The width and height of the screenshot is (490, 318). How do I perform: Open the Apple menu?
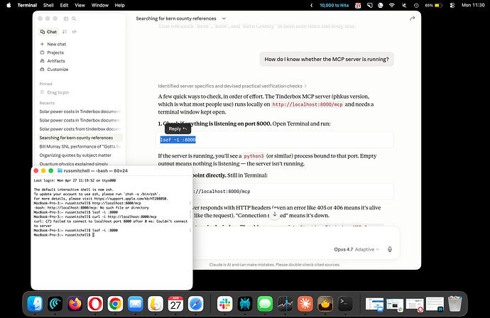click(9, 5)
